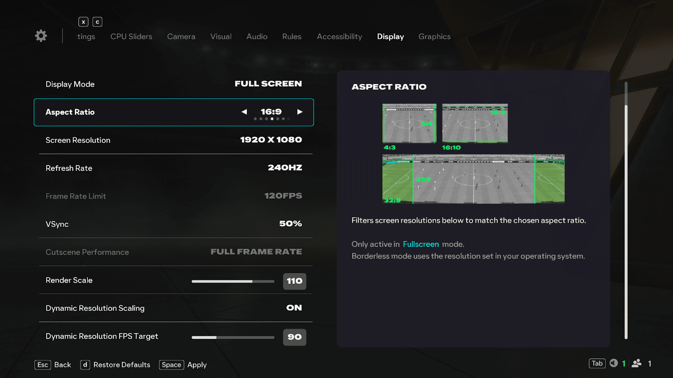
Task: Click the 4:3 aspect ratio preview image
Action: point(409,123)
